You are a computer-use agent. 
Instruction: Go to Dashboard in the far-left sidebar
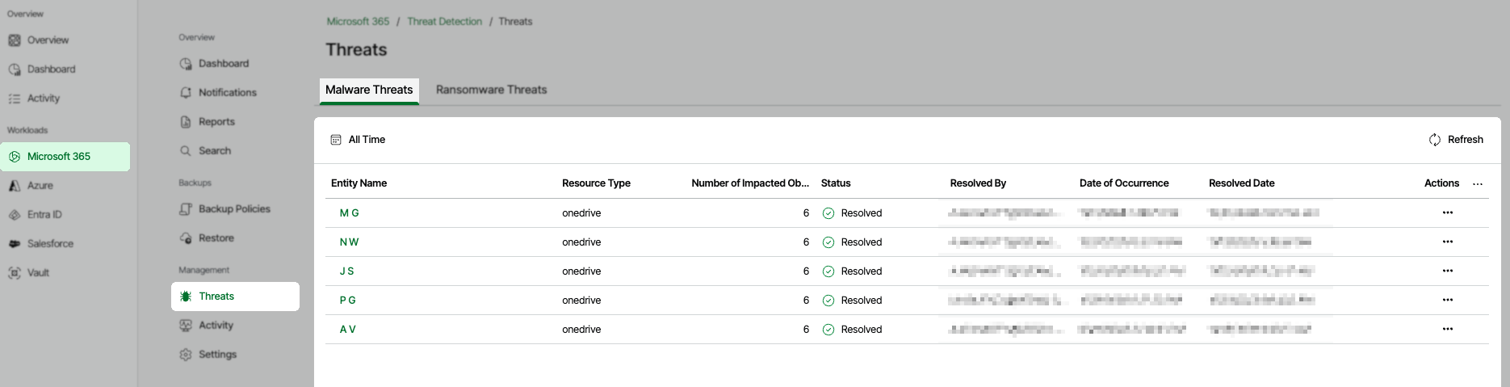tap(42, 69)
